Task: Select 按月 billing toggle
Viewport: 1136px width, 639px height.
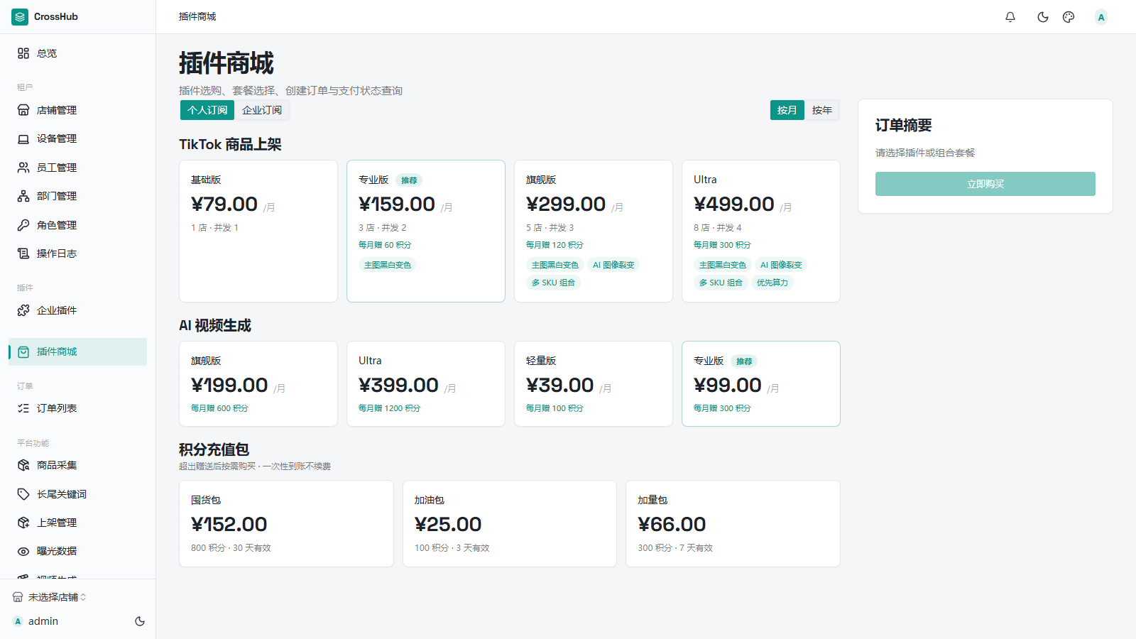Action: pyautogui.click(x=787, y=110)
